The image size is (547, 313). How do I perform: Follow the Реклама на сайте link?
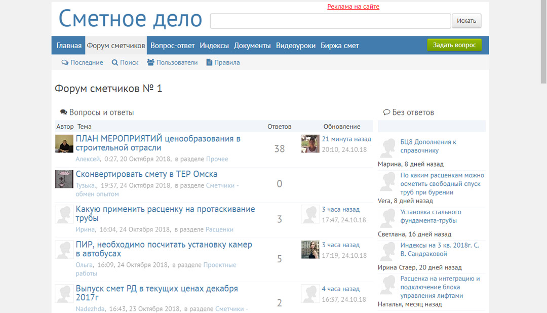[x=353, y=7]
